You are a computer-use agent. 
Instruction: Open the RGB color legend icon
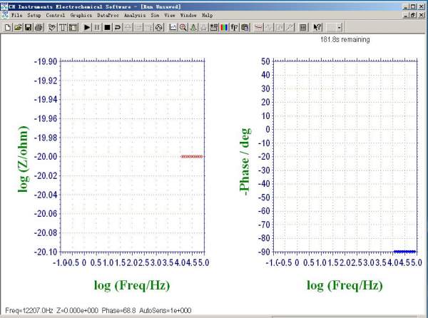(x=224, y=27)
